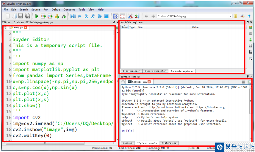The height and width of the screenshot is (152, 255).
Task: Browse for a working directory folder
Action: [x=236, y=16]
